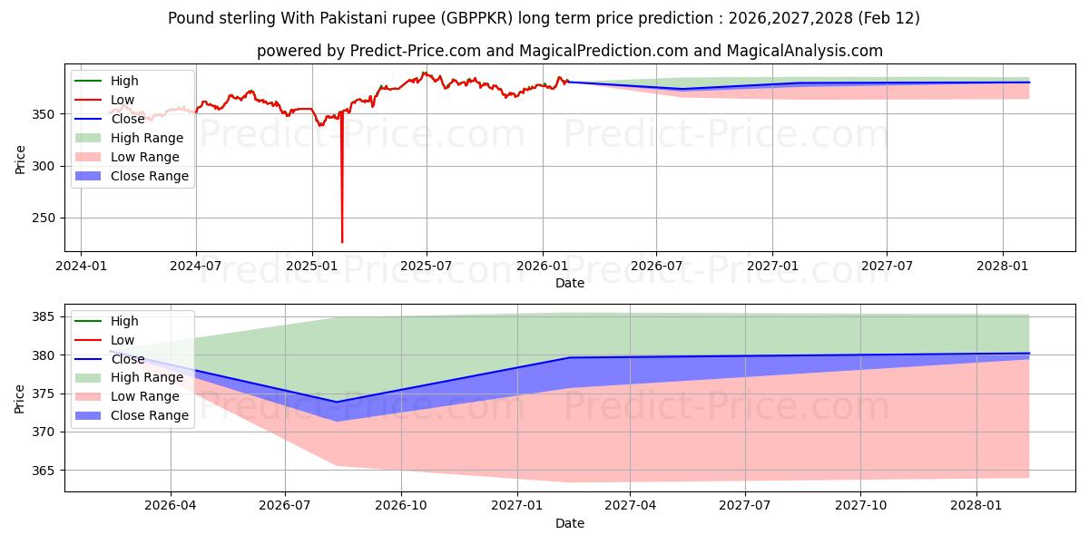Select pink Low Range swatch in upper legend
Image resolution: width=1089 pixels, height=544 pixels.
90,158
